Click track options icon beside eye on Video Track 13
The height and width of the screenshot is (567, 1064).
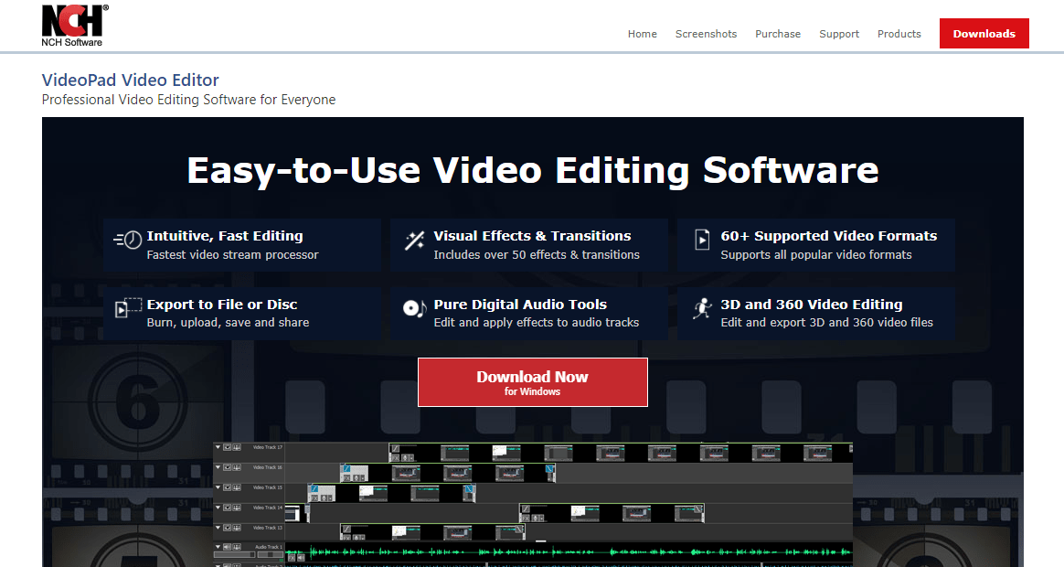tap(237, 528)
